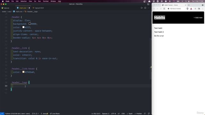Click the '+ Add new' link
Screen dimensions: 205x115
point(198,18)
